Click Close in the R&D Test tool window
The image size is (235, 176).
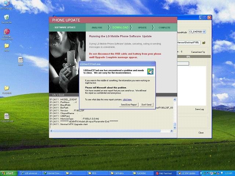tap(201, 133)
